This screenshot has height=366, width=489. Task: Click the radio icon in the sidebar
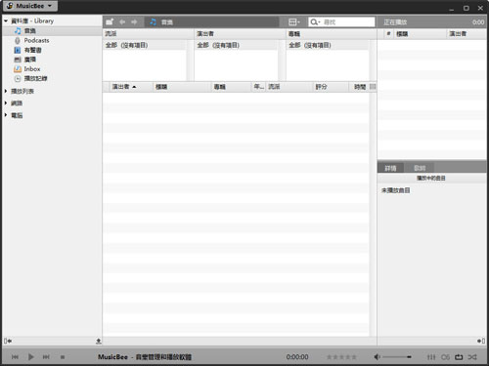18,60
